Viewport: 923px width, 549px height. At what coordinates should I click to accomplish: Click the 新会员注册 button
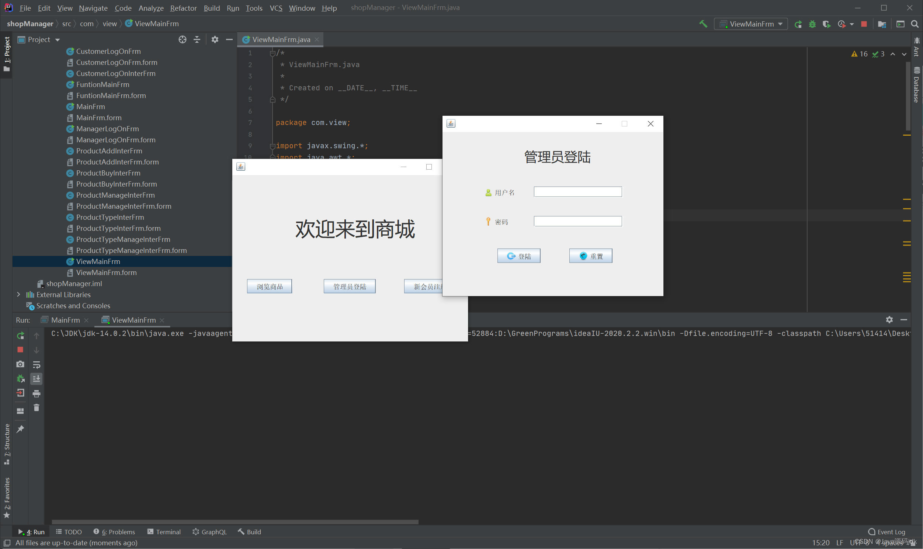coord(423,286)
